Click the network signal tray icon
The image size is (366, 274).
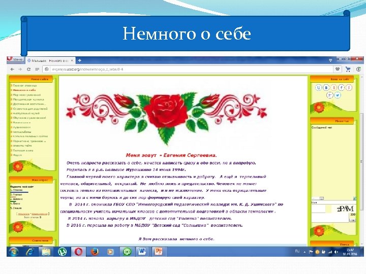[x=330, y=252]
